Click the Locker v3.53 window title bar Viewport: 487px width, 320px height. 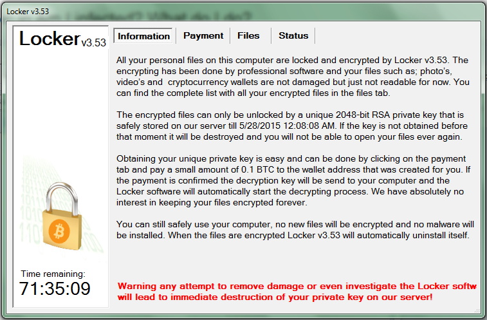click(243, 12)
